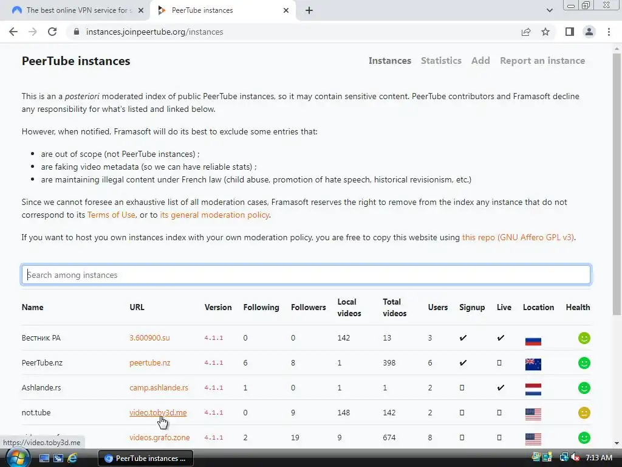
Task: Open a new browser tab
Action: (x=309, y=10)
